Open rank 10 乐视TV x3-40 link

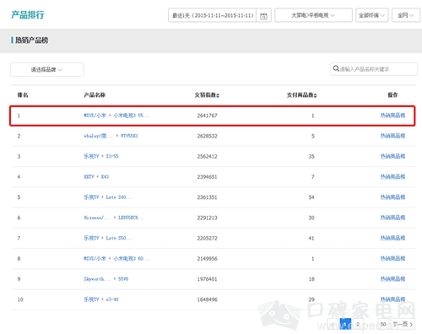click(101, 299)
